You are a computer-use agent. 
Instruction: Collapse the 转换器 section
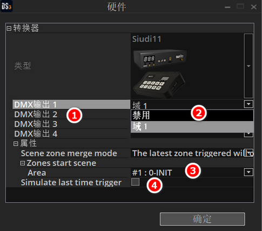(x=9, y=28)
